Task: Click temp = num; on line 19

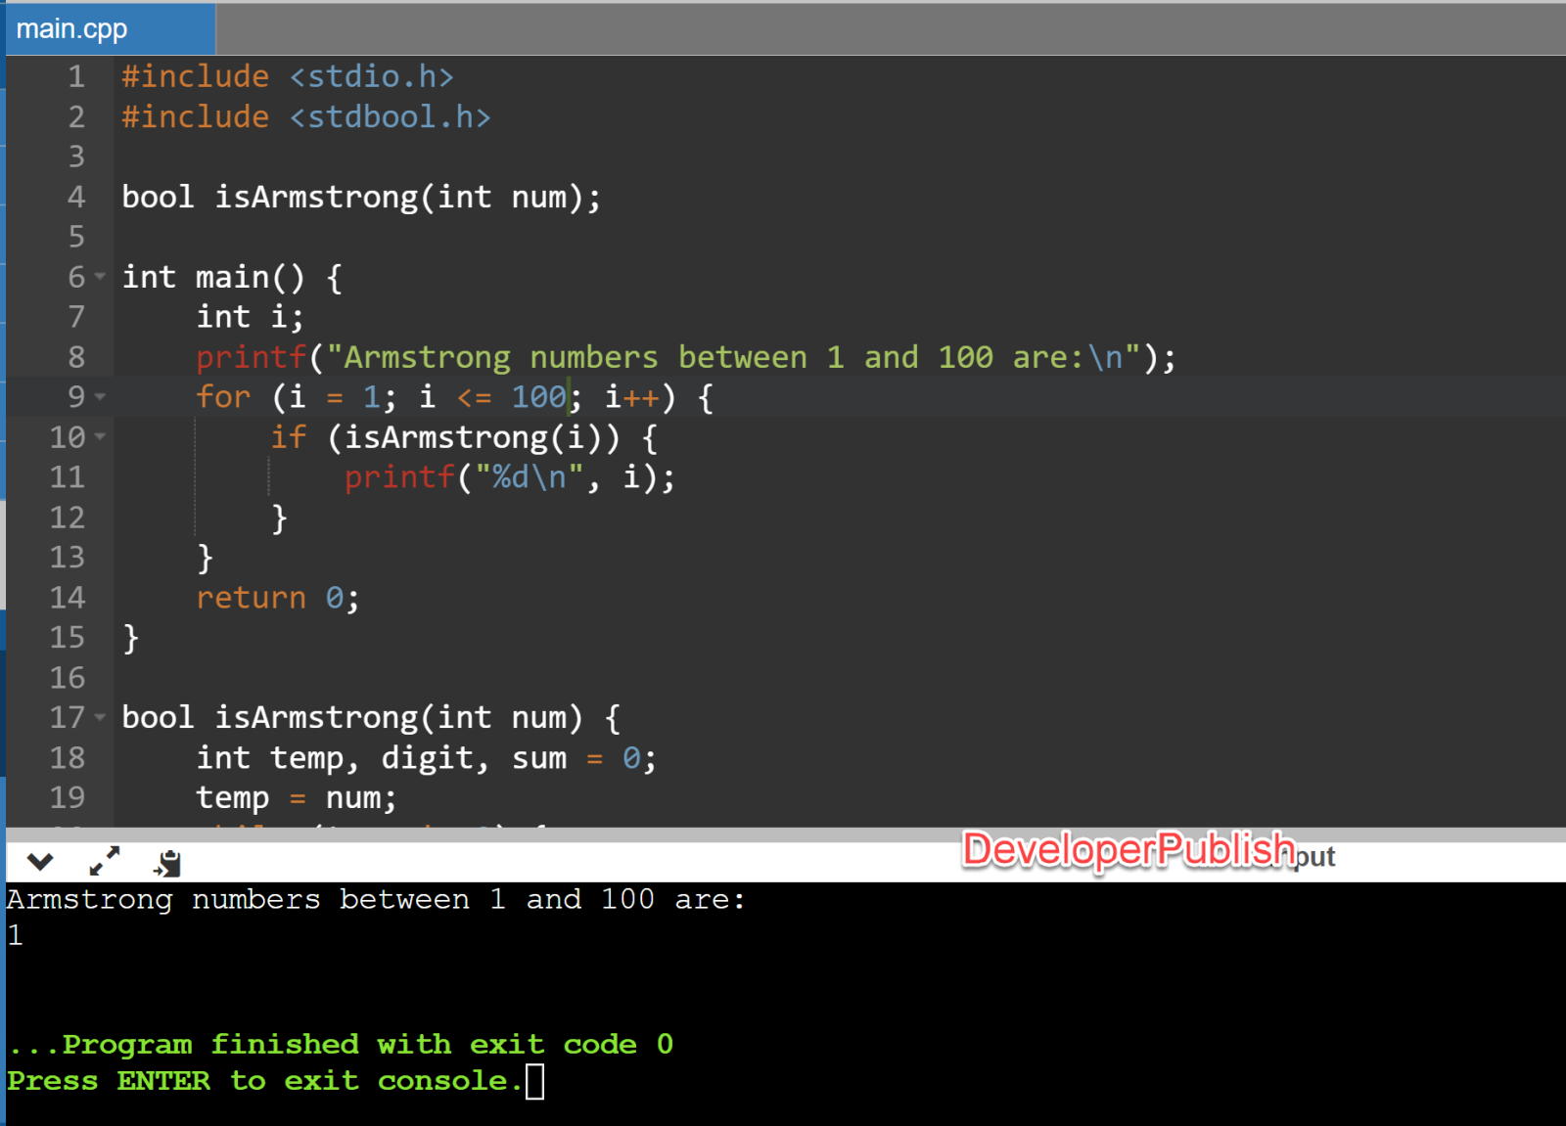Action: [294, 797]
